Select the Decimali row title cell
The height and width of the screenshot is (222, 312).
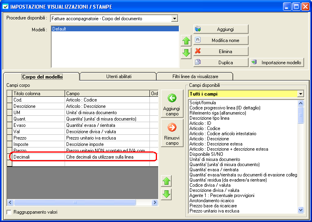pos(38,157)
